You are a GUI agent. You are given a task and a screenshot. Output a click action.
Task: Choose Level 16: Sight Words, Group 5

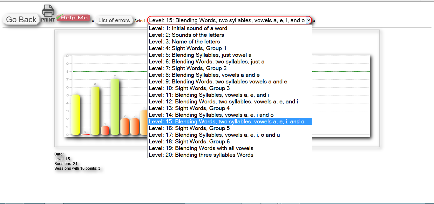coord(230,128)
